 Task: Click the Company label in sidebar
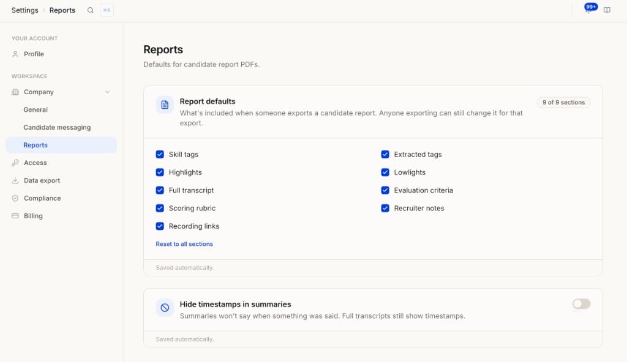tap(39, 92)
